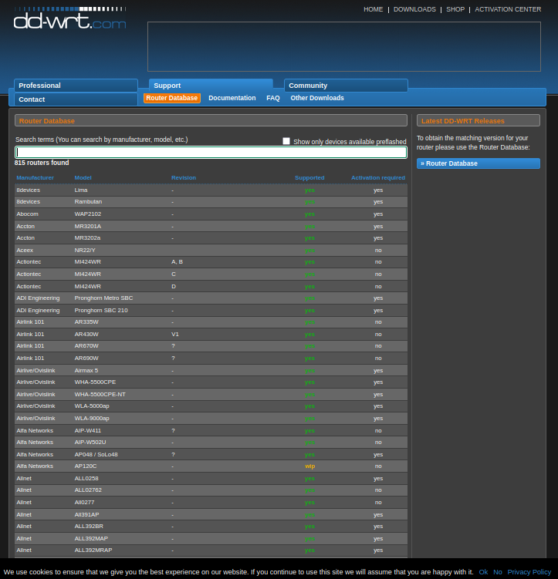Select the WHA-5500CPE-NT row
The height and width of the screenshot is (579, 558).
click(x=211, y=394)
